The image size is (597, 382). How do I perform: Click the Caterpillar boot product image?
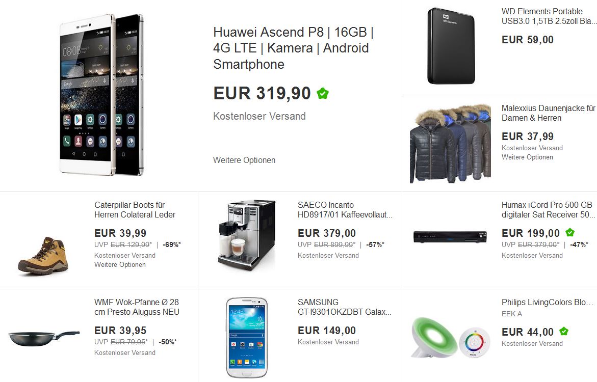click(43, 256)
